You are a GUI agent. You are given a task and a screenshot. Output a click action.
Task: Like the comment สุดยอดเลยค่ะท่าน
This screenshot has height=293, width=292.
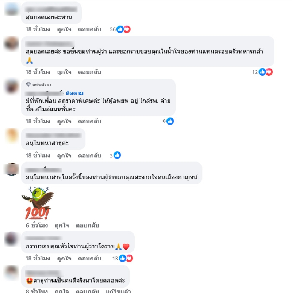click(64, 29)
